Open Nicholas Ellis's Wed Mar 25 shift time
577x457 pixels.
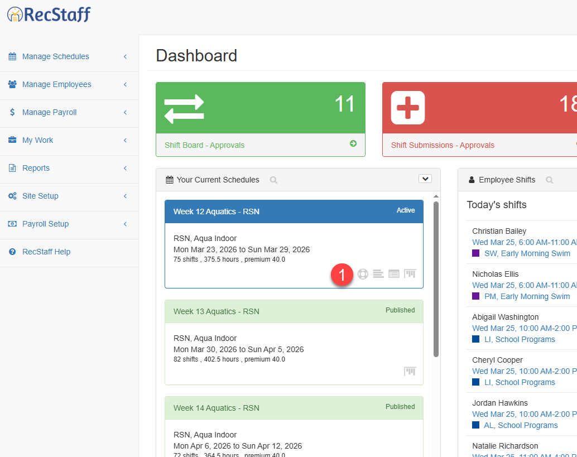click(x=525, y=286)
